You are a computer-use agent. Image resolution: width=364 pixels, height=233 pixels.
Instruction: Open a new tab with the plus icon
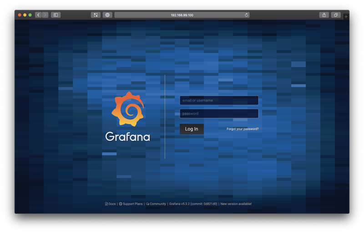point(346,16)
